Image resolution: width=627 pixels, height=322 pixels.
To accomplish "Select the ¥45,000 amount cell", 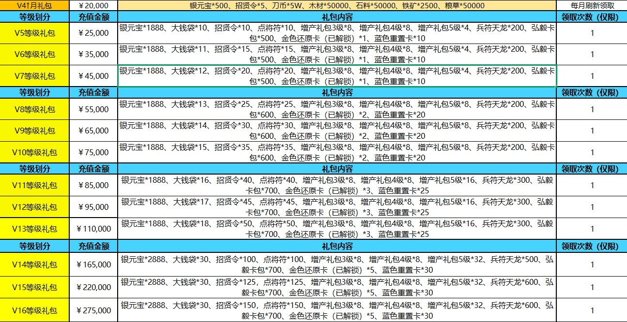I will [93, 76].
